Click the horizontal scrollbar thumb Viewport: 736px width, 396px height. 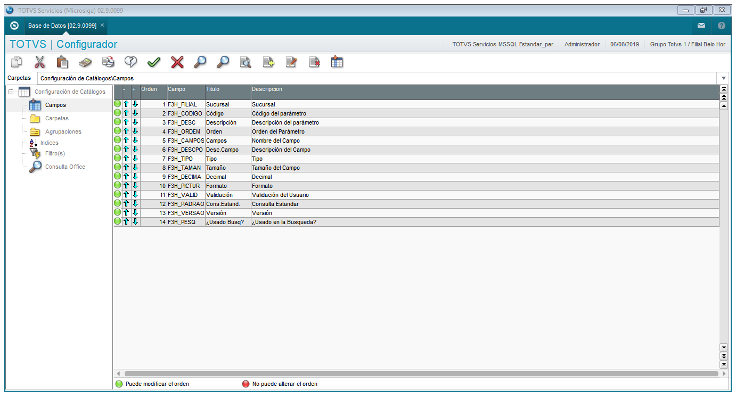click(x=421, y=374)
